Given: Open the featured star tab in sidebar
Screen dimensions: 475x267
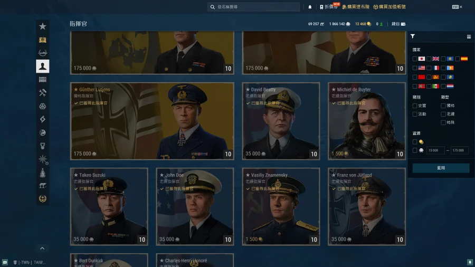Looking at the screenshot, I should [x=43, y=26].
